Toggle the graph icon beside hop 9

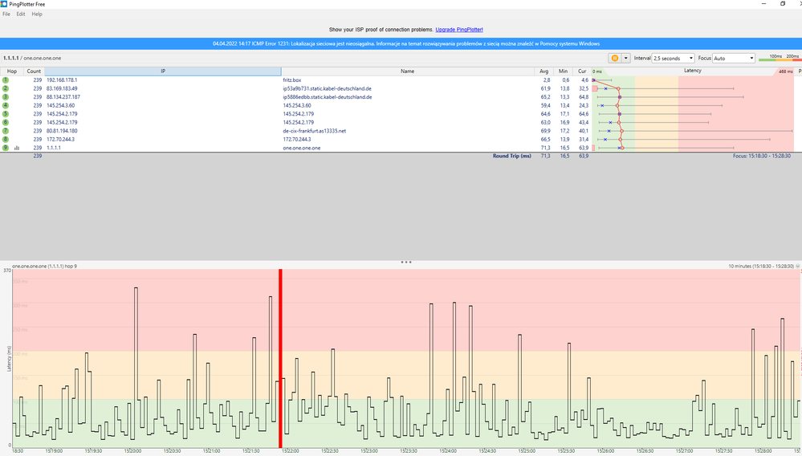[x=17, y=149]
